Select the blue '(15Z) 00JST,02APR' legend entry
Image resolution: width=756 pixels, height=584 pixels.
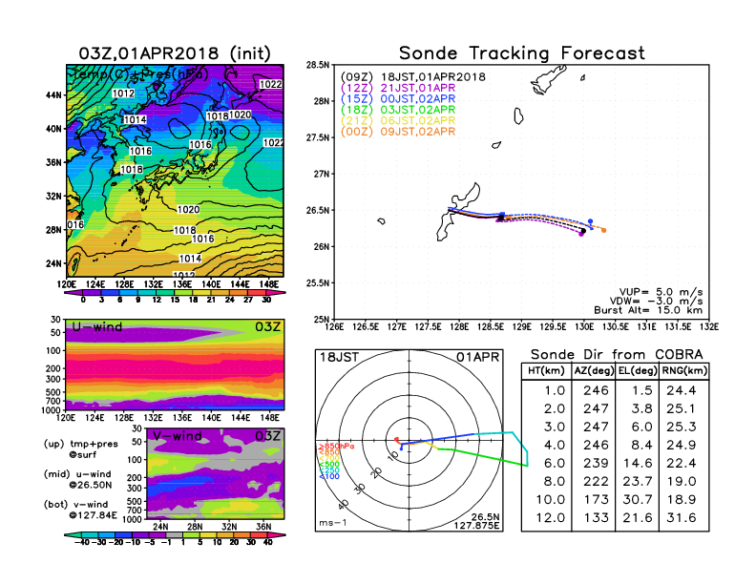click(x=398, y=99)
